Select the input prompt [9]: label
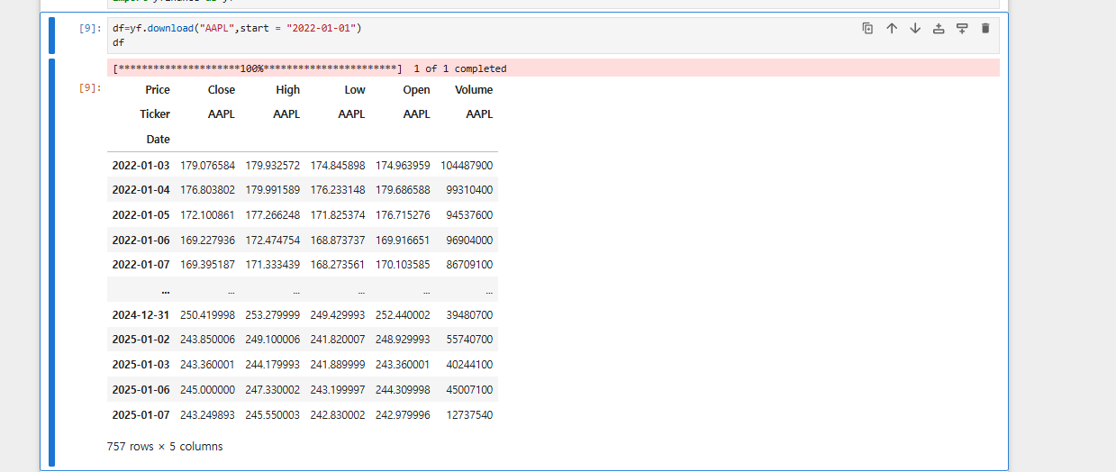Viewport: 1116px width, 472px height. coord(90,28)
